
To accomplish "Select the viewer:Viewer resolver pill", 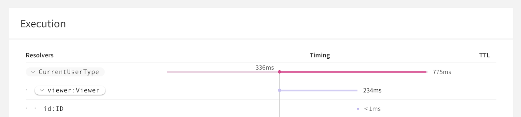I will [70, 90].
